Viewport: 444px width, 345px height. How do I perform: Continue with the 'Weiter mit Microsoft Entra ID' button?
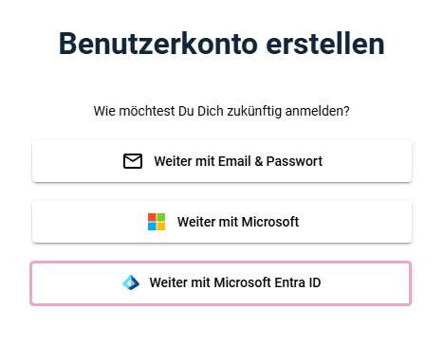pyautogui.click(x=221, y=283)
